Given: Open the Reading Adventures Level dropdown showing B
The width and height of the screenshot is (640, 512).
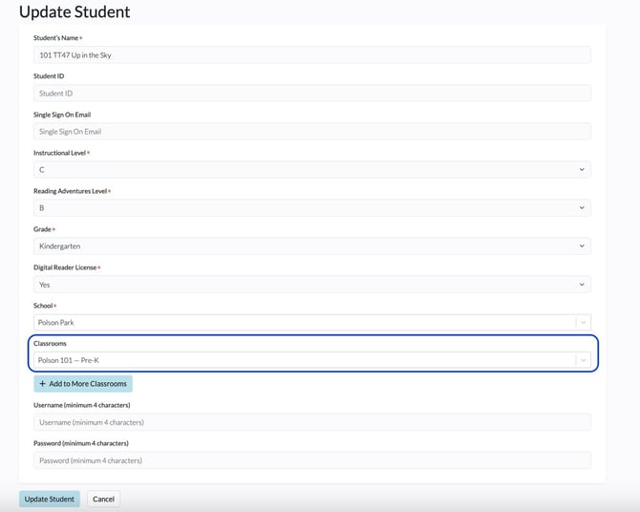Looking at the screenshot, I should coord(311,208).
